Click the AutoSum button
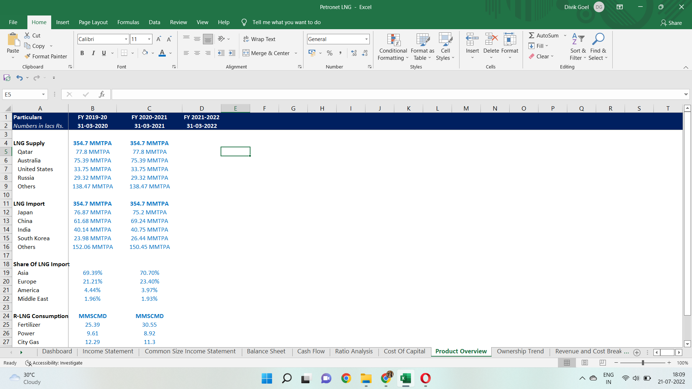Screen dimensions: 692x389 tap(544, 35)
